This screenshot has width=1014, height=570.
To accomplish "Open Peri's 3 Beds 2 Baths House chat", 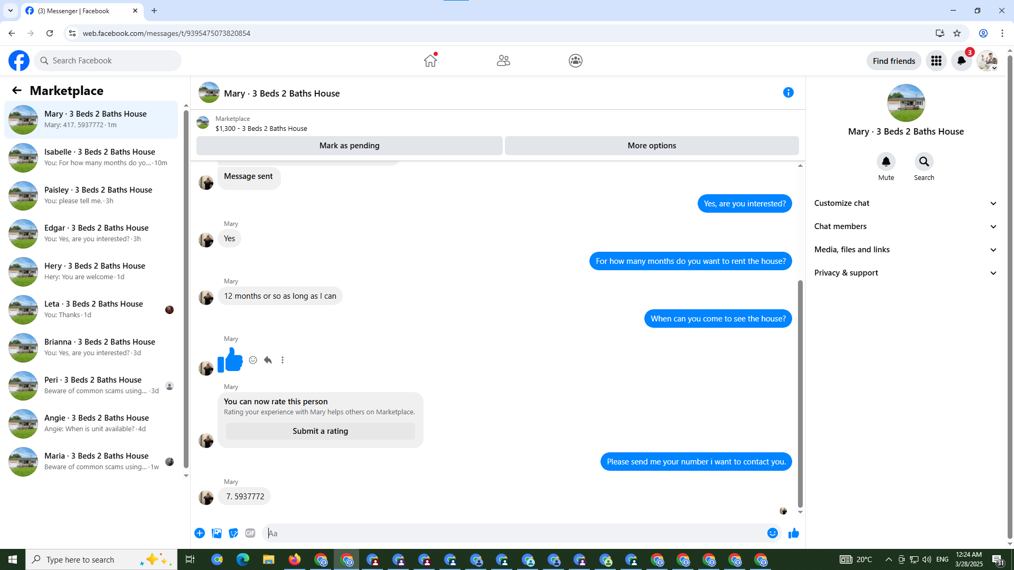I will [91, 386].
